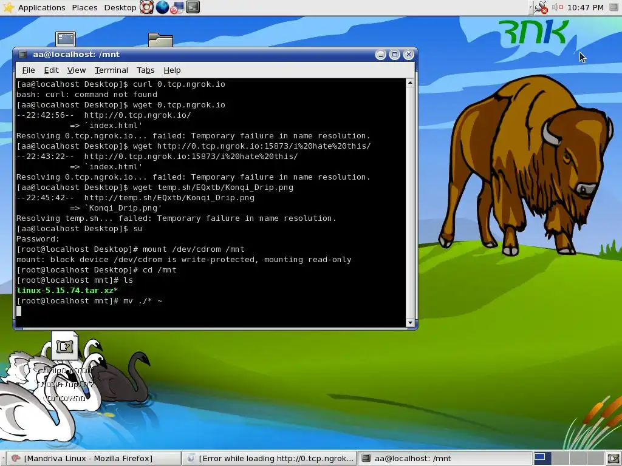Maximize the terminal window
This screenshot has height=466, width=622.
coord(394,55)
